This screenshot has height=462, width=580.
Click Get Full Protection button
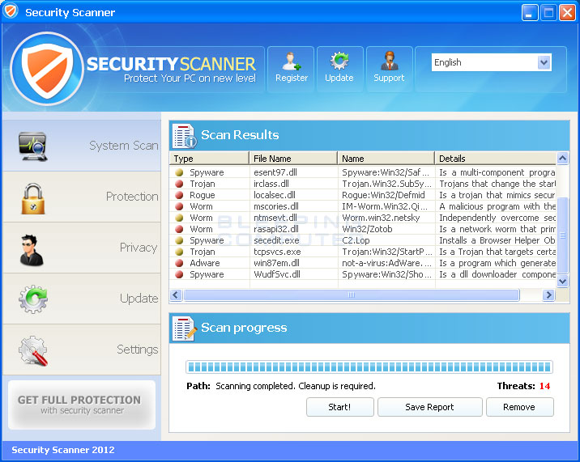[82, 405]
